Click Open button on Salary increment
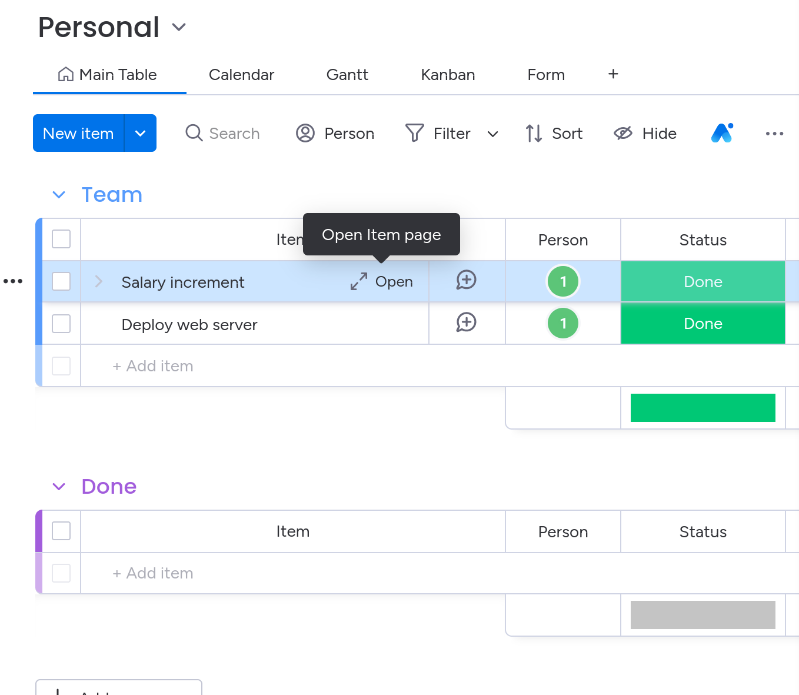Screen dimensions: 799x695 [x=382, y=282]
